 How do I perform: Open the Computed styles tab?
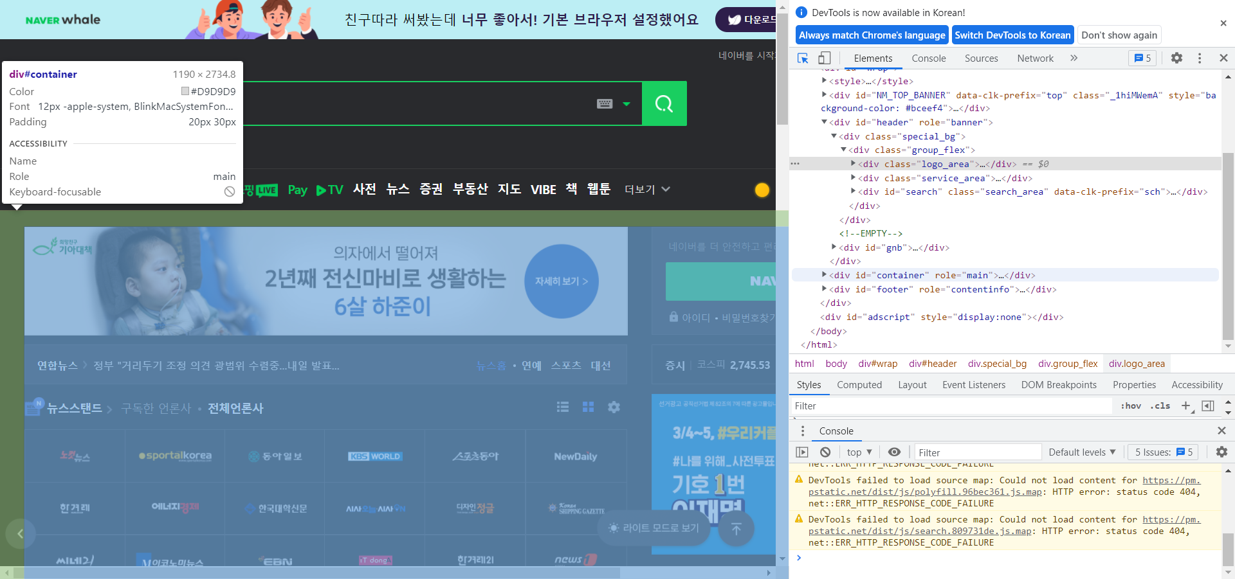[859, 384]
